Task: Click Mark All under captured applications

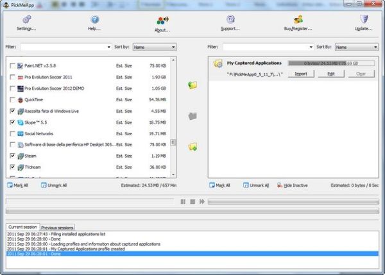Action: tap(219, 185)
